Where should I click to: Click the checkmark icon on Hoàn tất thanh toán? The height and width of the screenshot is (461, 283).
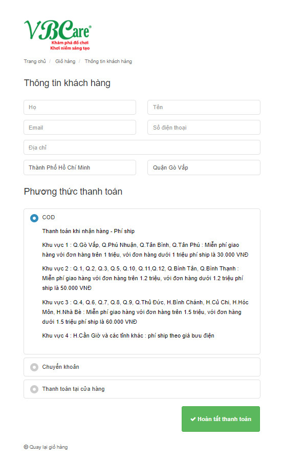point(193,419)
